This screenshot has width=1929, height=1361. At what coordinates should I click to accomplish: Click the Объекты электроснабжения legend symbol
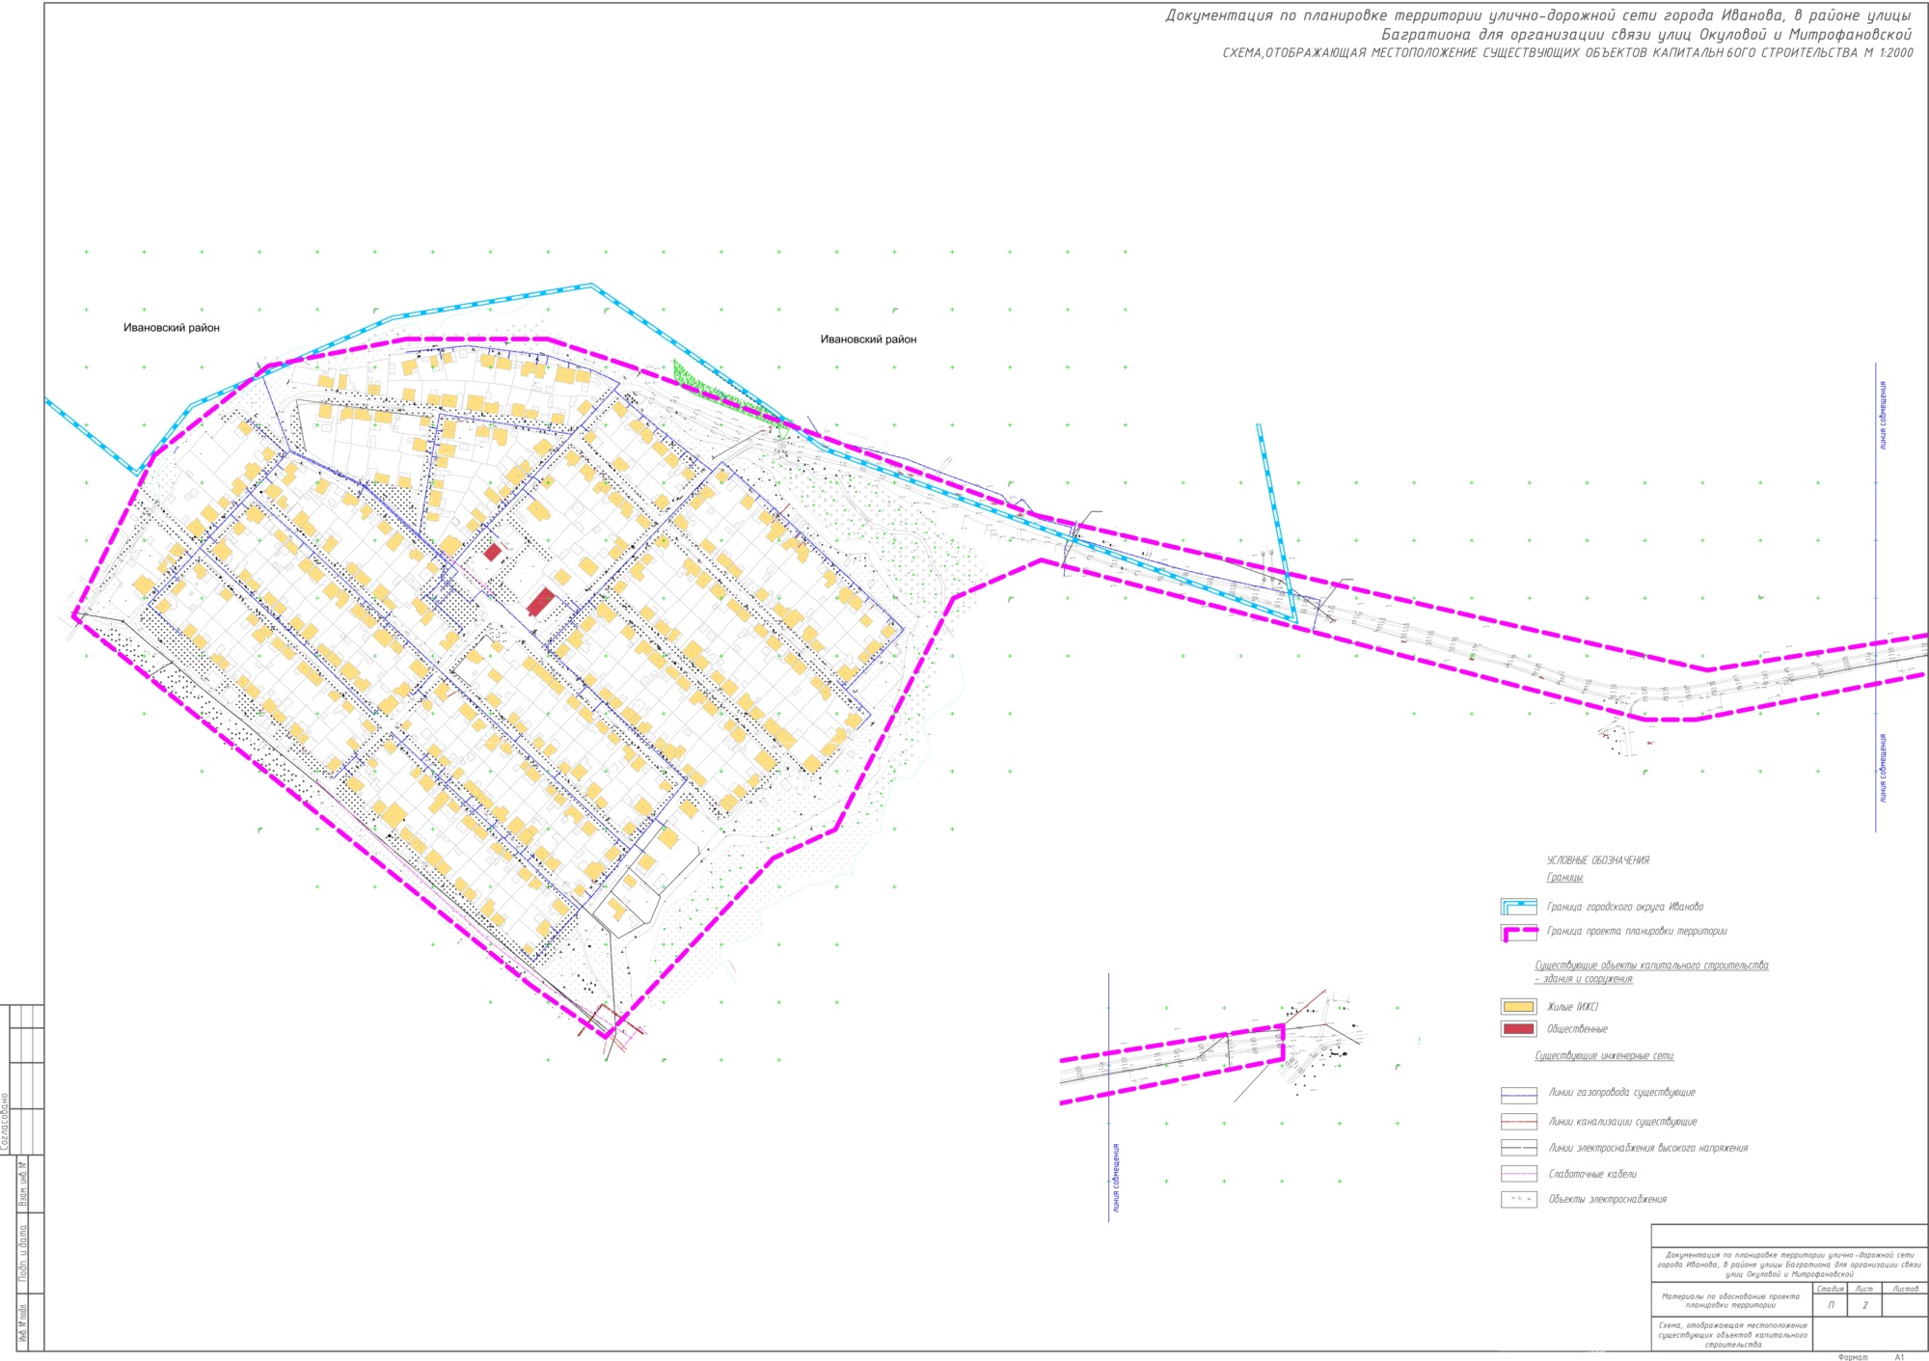click(x=1518, y=1199)
